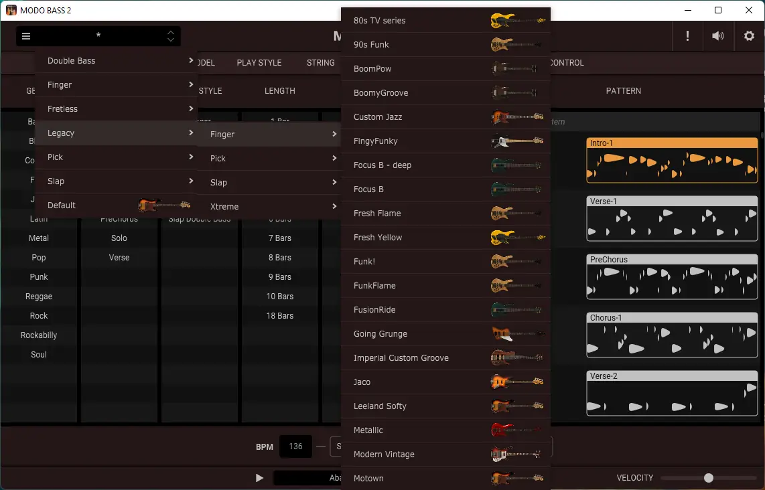Expand the Double Bass submenu

click(116, 60)
